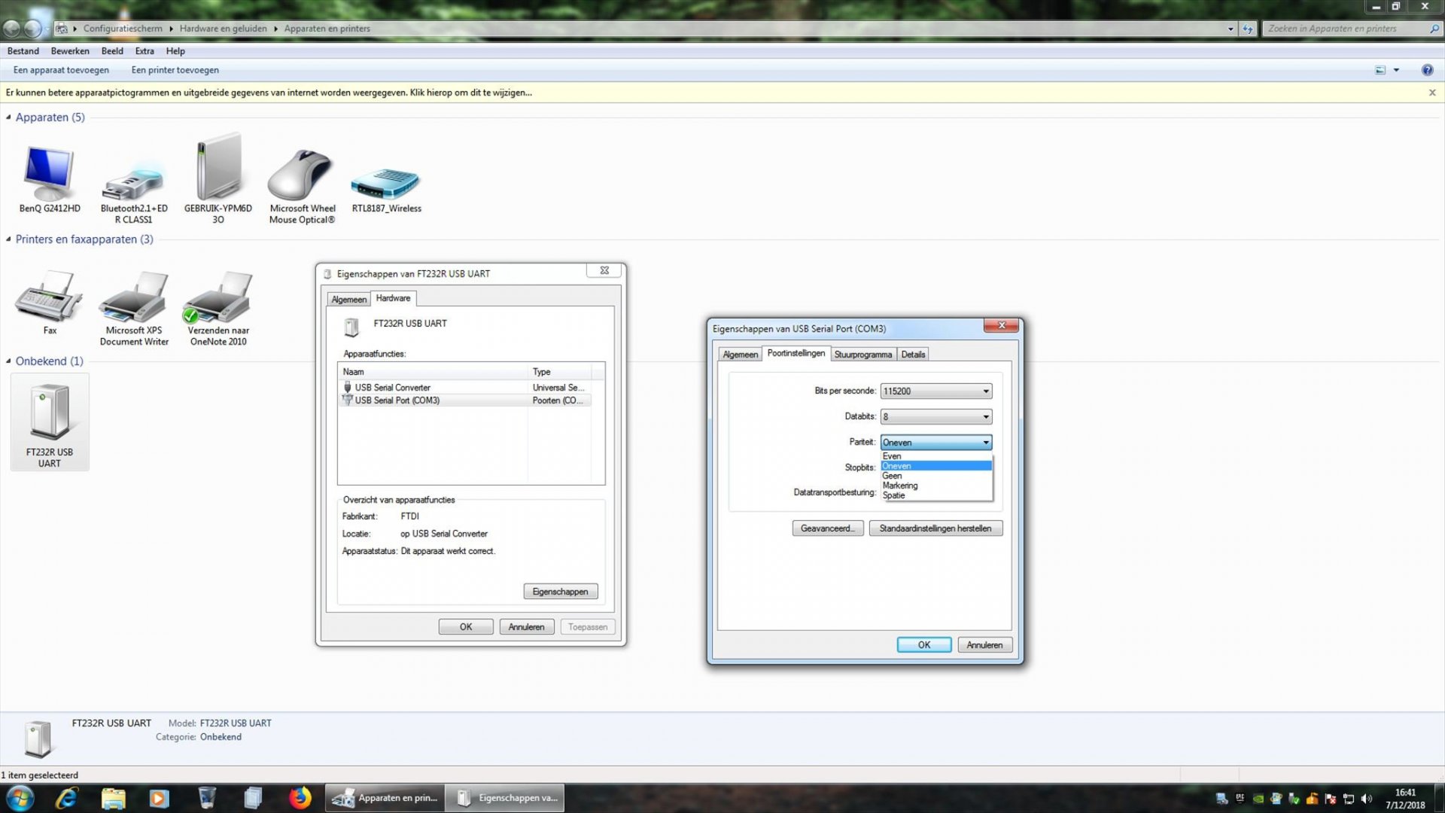Select USB Serial Converter in the device functions list
The width and height of the screenshot is (1445, 813).
point(392,387)
